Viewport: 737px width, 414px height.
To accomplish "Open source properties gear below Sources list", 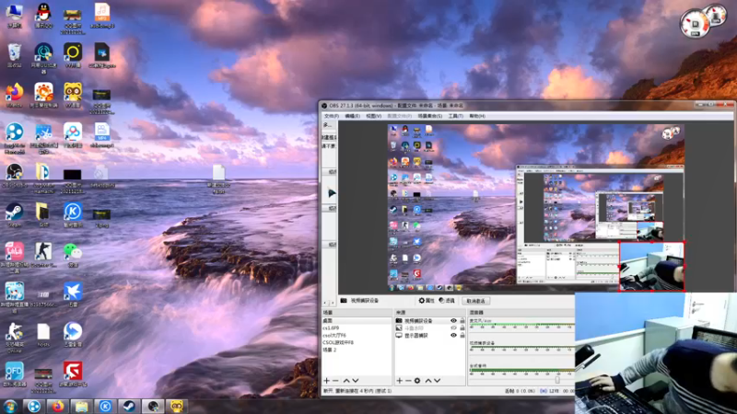I will click(417, 381).
